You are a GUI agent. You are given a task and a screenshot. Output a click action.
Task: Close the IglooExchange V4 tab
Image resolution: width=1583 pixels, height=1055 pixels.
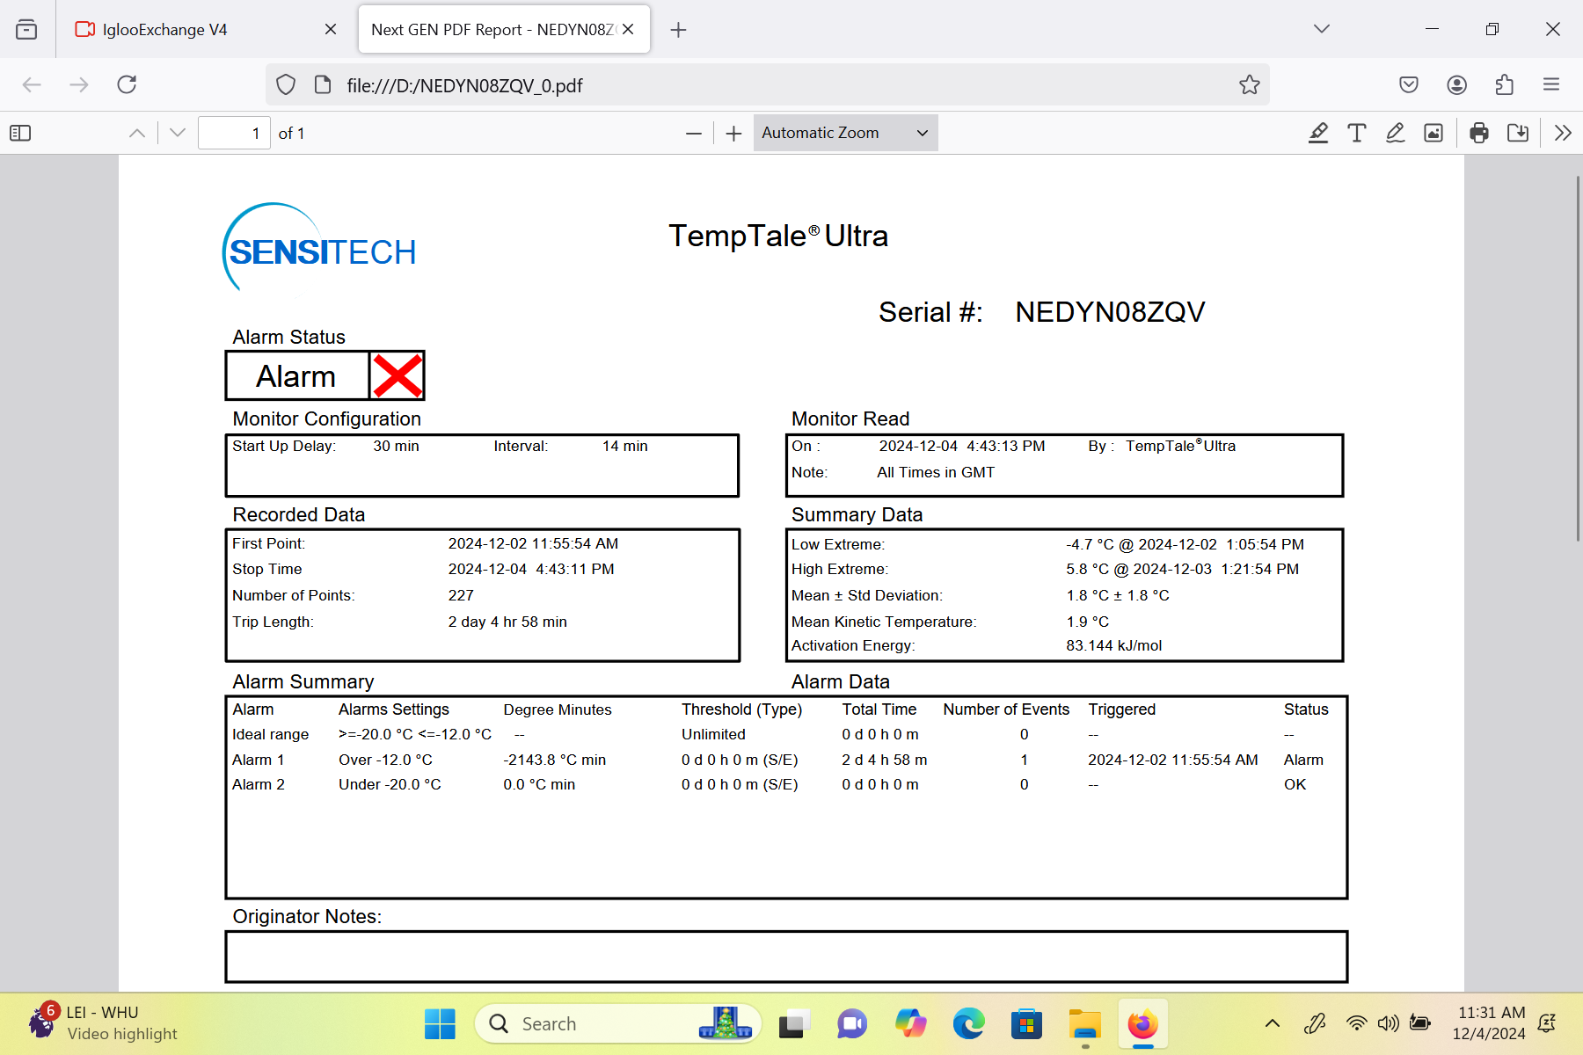(331, 29)
